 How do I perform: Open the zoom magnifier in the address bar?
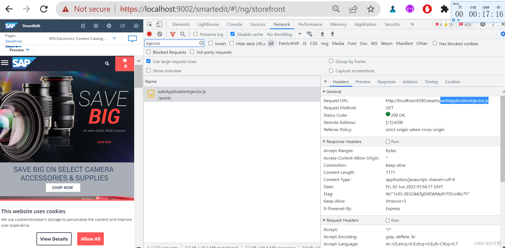pyautogui.click(x=336, y=9)
